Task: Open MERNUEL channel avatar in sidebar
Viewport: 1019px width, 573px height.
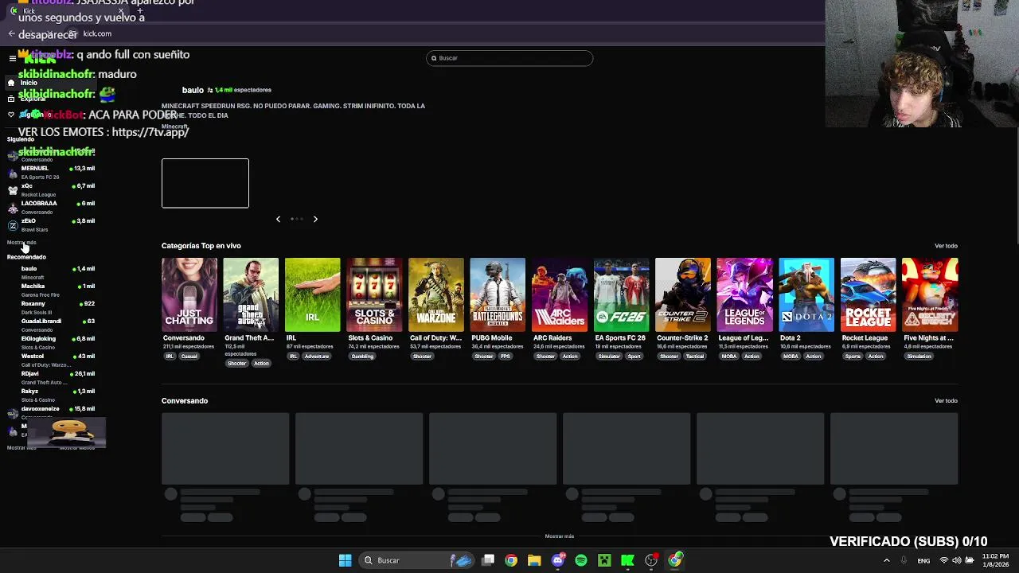Action: 12,173
